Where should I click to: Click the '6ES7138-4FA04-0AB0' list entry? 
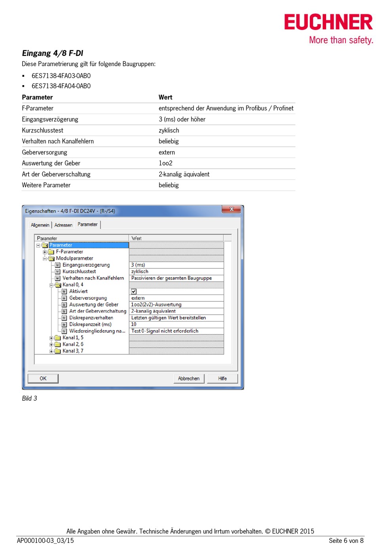tap(61, 86)
